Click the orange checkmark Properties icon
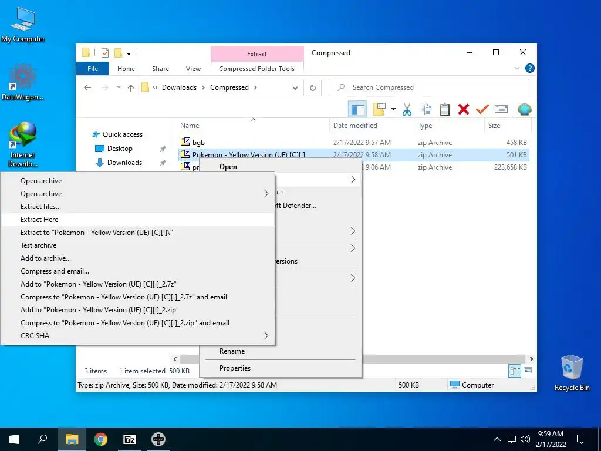601x451 pixels. (482, 110)
